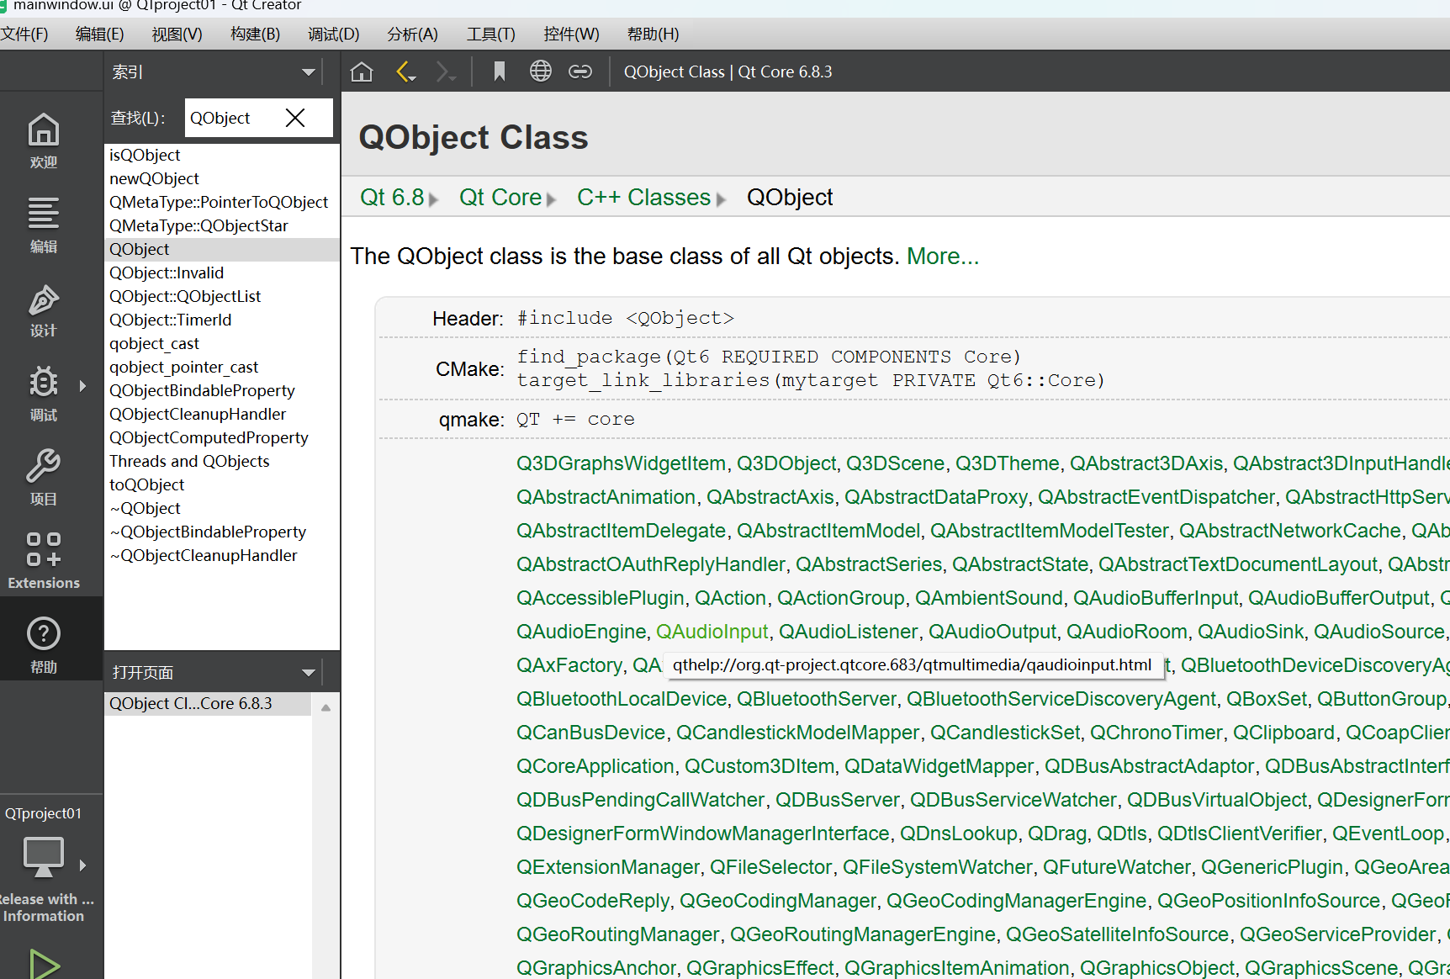Select newQObject in the index list
1450x979 pixels.
tap(222, 178)
